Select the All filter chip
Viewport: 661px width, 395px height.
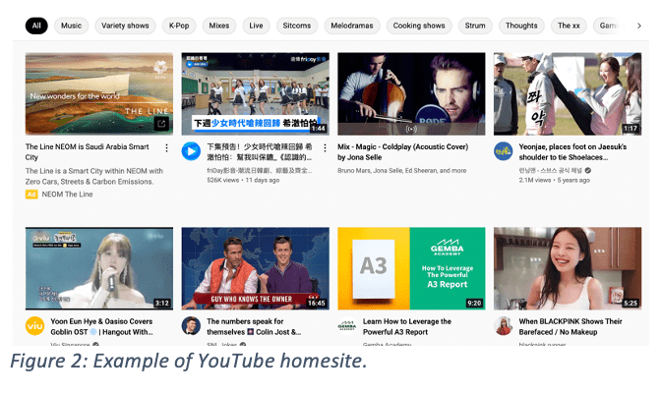[x=36, y=26]
